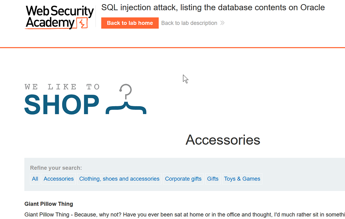
Task: Filter products by Accessories
Action: [x=58, y=179]
